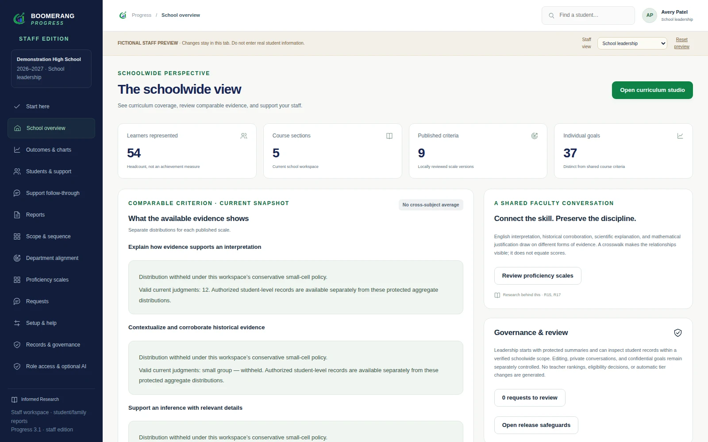Screen dimensions: 708x442
Task: Click the home icon for School overview
Action: tap(17, 128)
